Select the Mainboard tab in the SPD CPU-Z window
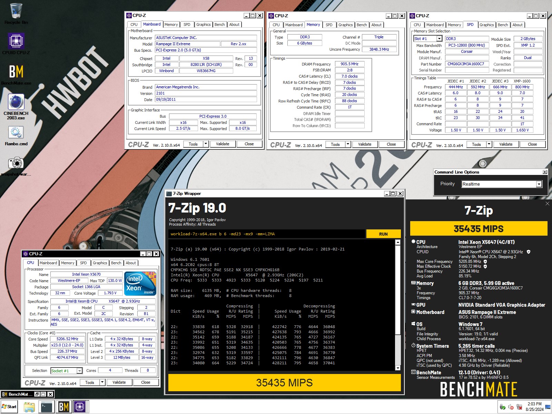The height and width of the screenshot is (414, 552). click(435, 25)
